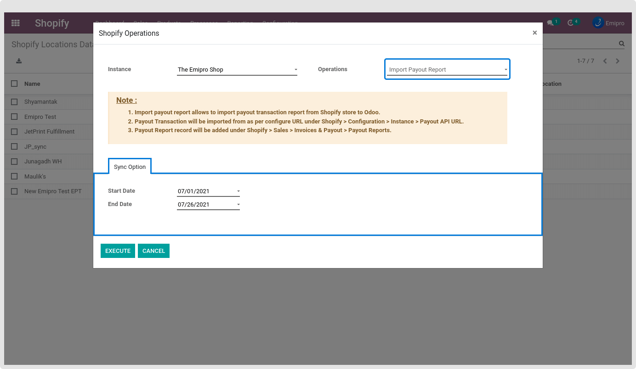Close the Shopify Operations dialog
The image size is (636, 369).
534,33
